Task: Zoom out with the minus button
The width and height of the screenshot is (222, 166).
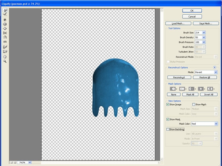Action: point(12,162)
